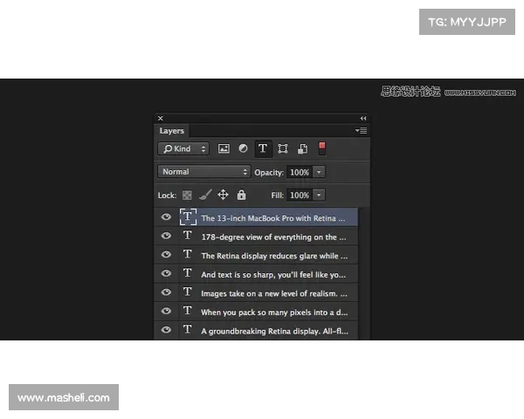Image resolution: width=524 pixels, height=419 pixels.
Task: Close the Layers panel with the X
Action: click(161, 119)
